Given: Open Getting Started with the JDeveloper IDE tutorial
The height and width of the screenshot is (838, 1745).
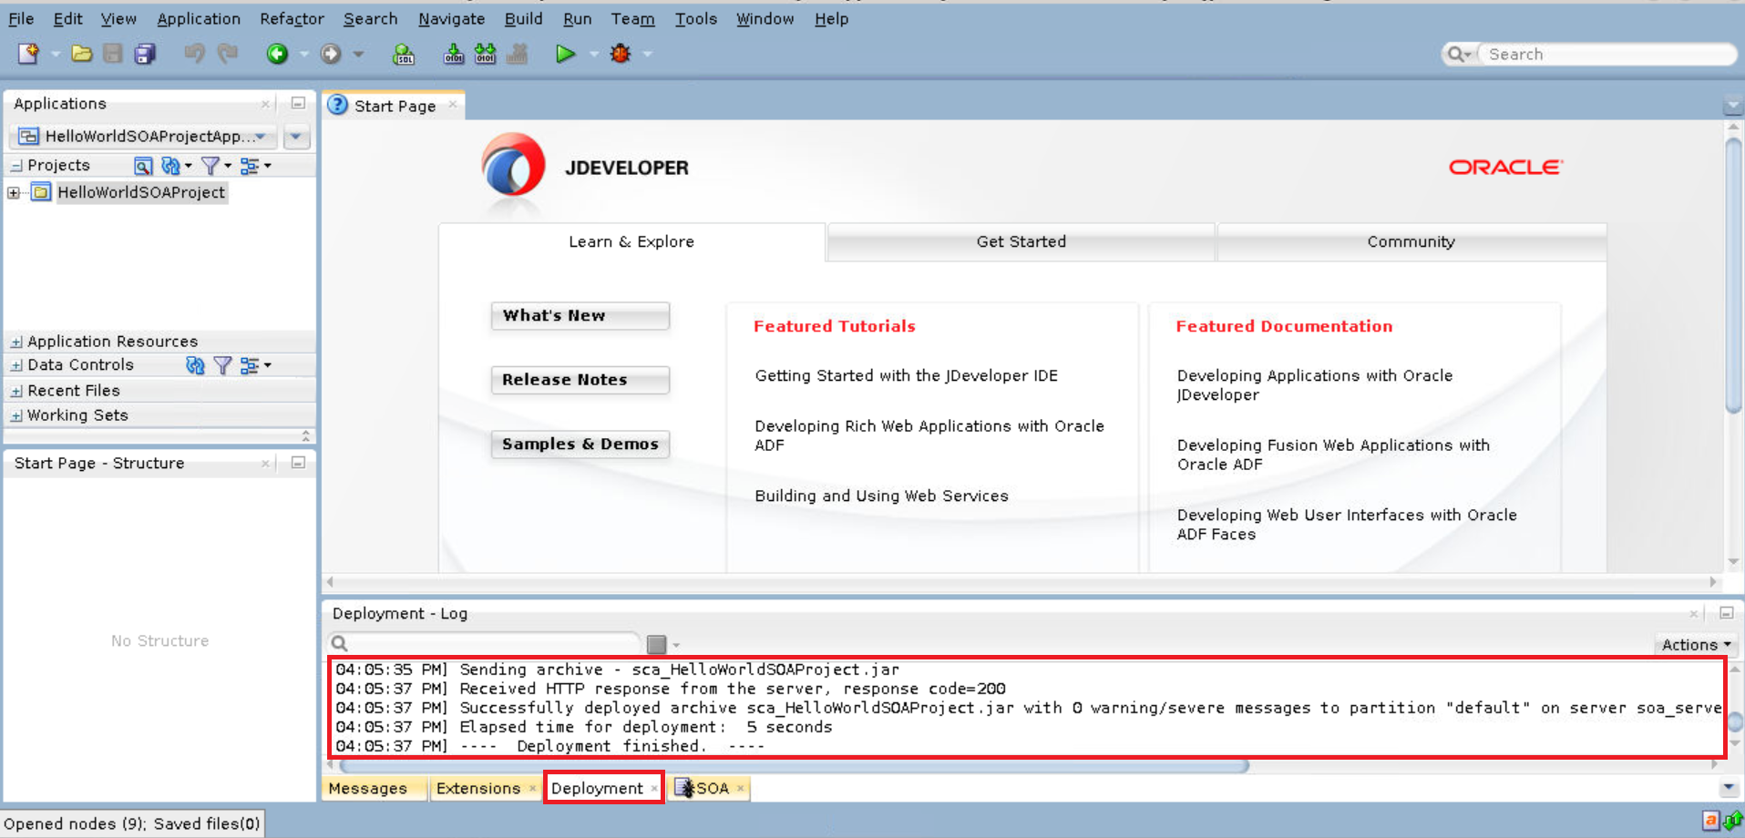Looking at the screenshot, I should (x=906, y=375).
